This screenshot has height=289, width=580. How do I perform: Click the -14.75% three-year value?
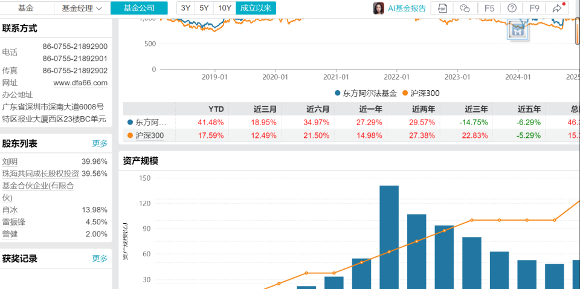tap(474, 122)
